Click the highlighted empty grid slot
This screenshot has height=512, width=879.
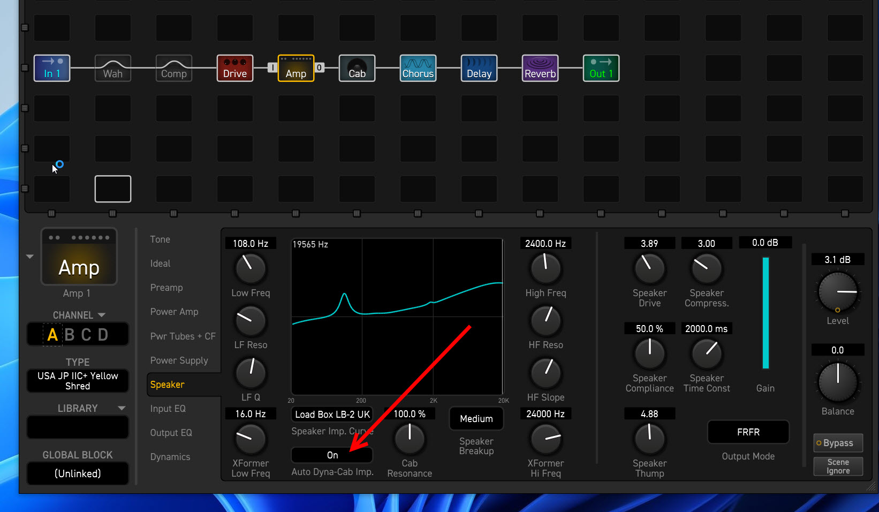113,189
